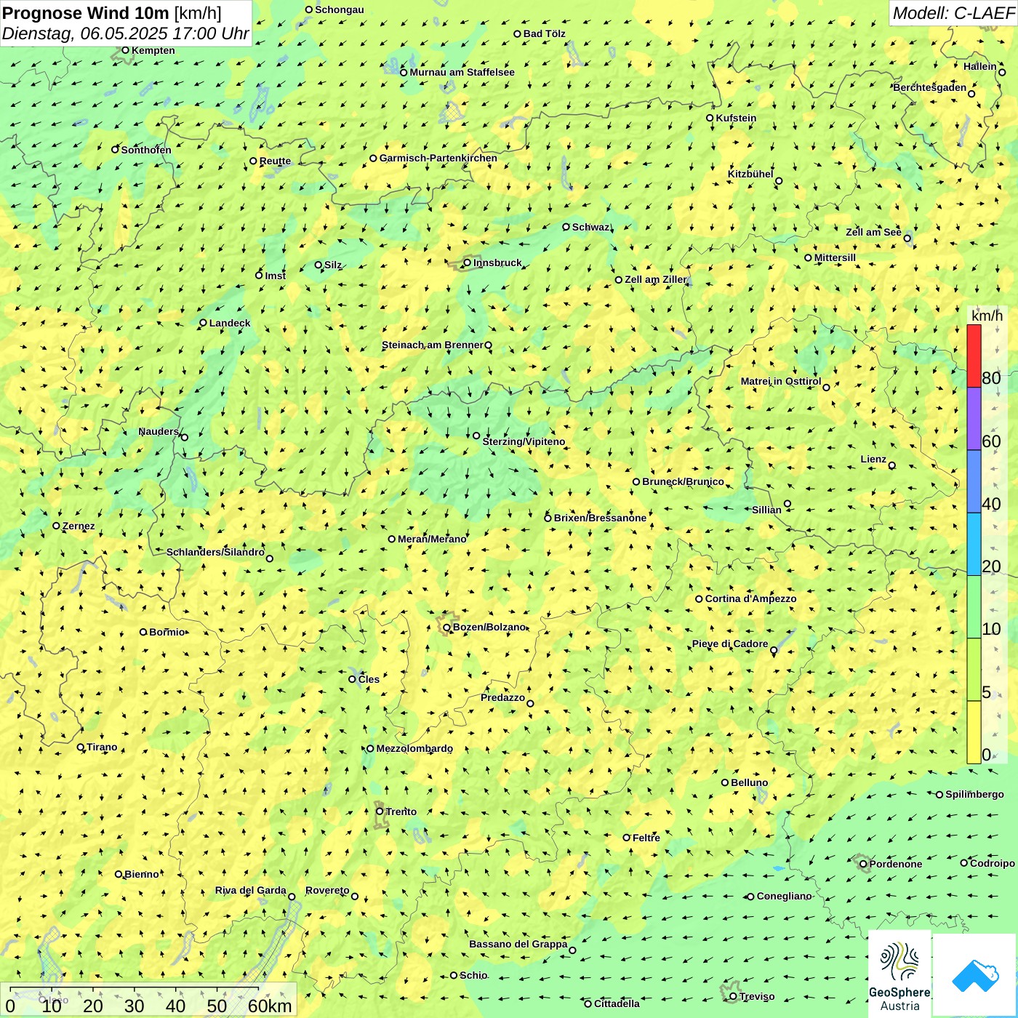Click the Matrei in Osttirol label
The height and width of the screenshot is (1018, 1018).
781,381
